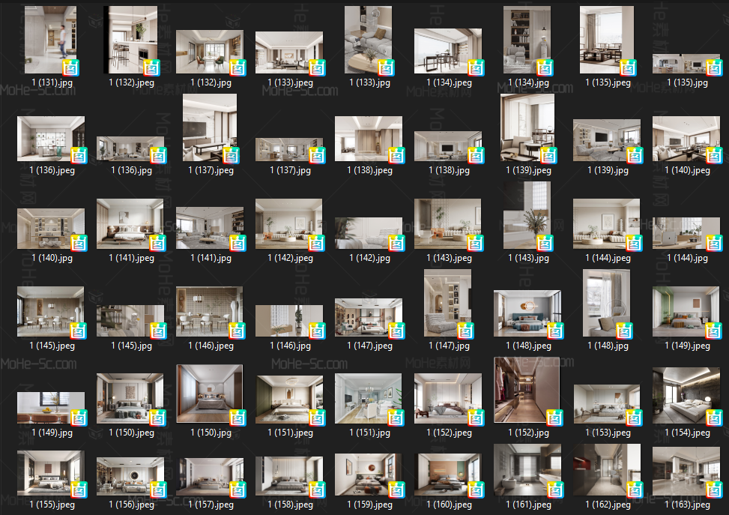Select the file name label 1 (135).jpeg

608,82
